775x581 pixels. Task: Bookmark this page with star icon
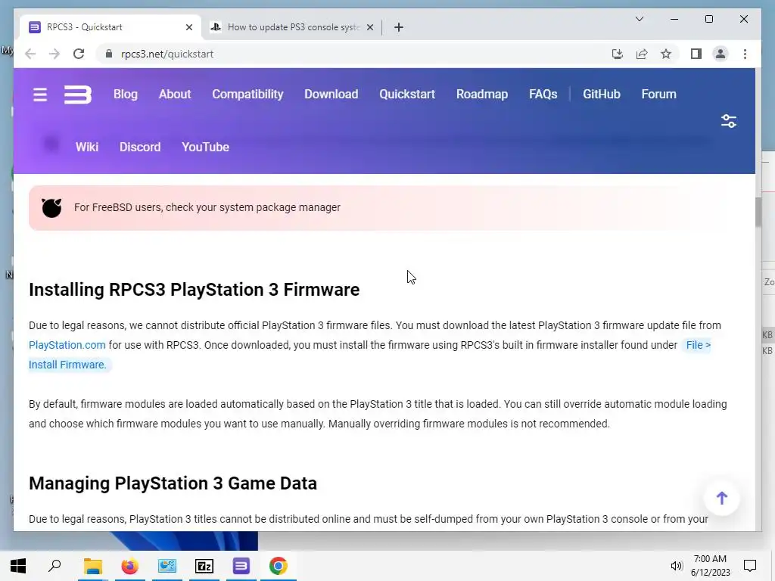[x=666, y=54]
